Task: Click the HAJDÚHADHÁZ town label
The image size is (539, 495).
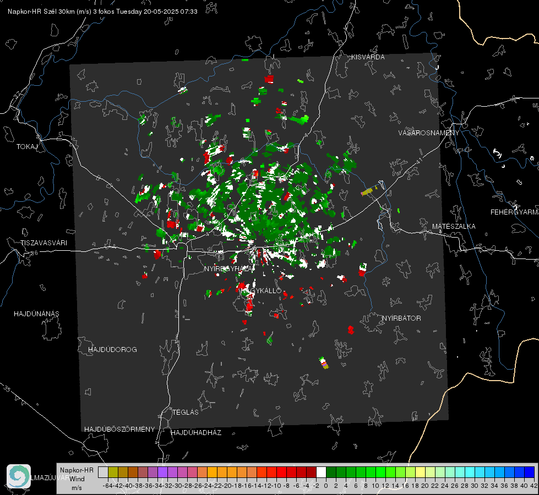Action: (x=196, y=433)
